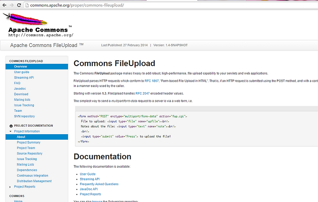Click the Version: 1.4-SNAPSHOT text
This screenshot has width=318, height=202.
point(170,45)
